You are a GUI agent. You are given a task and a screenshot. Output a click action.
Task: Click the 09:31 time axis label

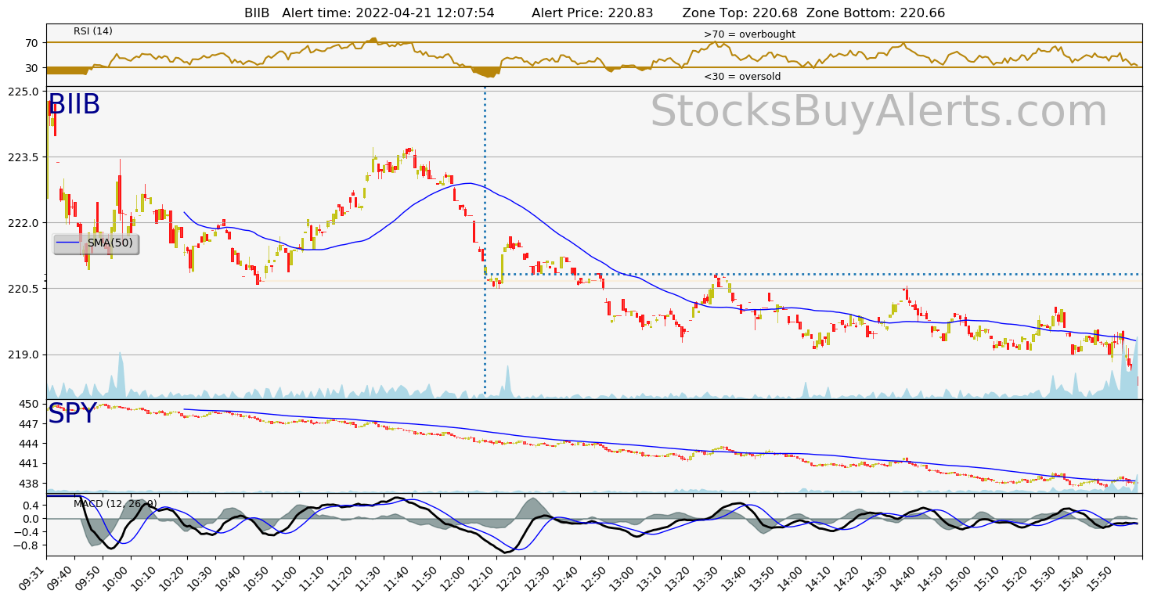[x=35, y=576]
